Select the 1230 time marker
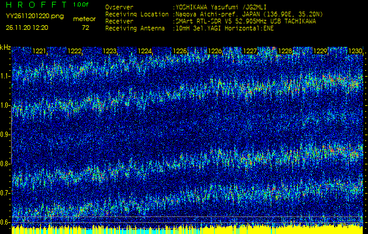Viewport: 368px width, 234px height. pyautogui.click(x=355, y=51)
